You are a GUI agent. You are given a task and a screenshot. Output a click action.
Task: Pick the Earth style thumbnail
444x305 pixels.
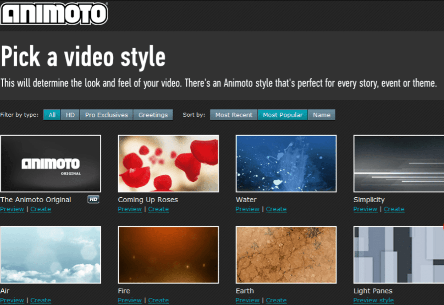tap(286, 255)
